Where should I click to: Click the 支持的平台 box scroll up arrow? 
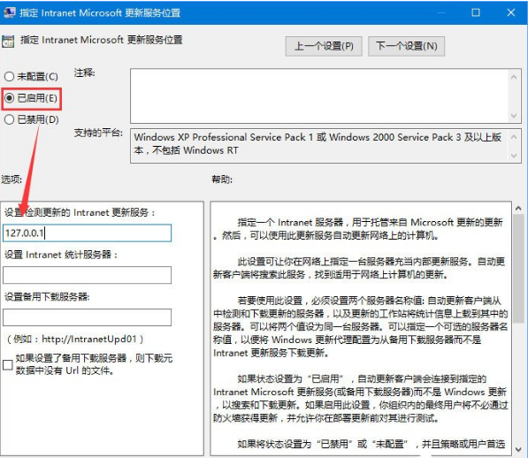coord(514,137)
